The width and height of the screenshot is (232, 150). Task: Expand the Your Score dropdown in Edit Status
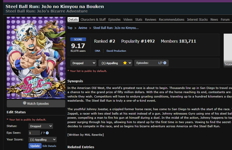click(42, 140)
